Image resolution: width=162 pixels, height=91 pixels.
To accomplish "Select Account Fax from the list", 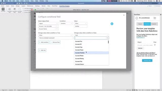I will pos(91,41).
